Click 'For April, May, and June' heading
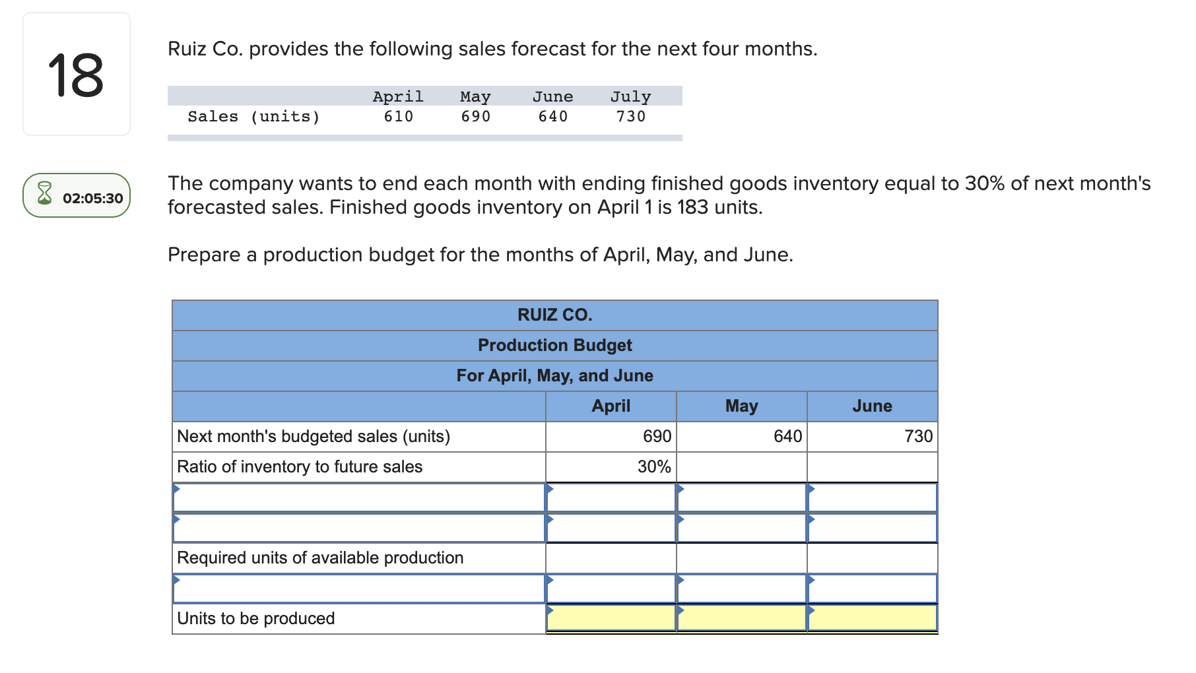This screenshot has width=1196, height=673. [555, 375]
